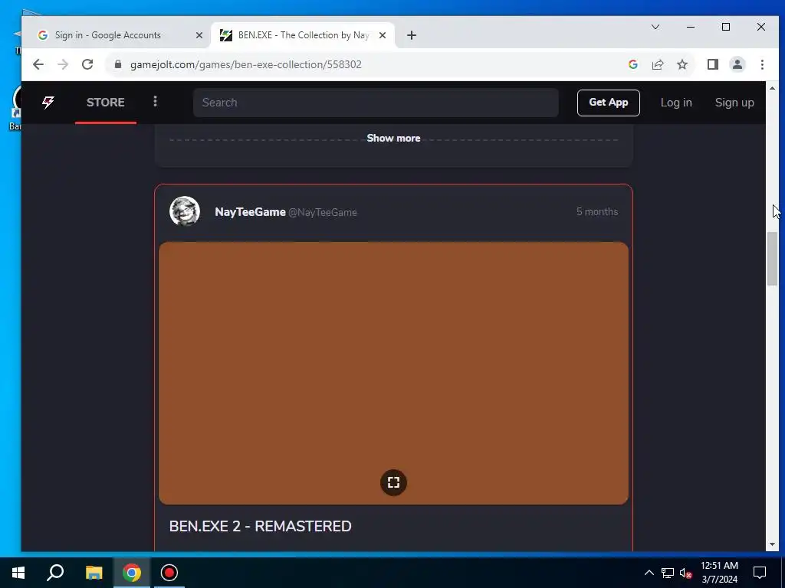Image resolution: width=785 pixels, height=588 pixels.
Task: Open network status tray icon
Action: [x=668, y=573]
